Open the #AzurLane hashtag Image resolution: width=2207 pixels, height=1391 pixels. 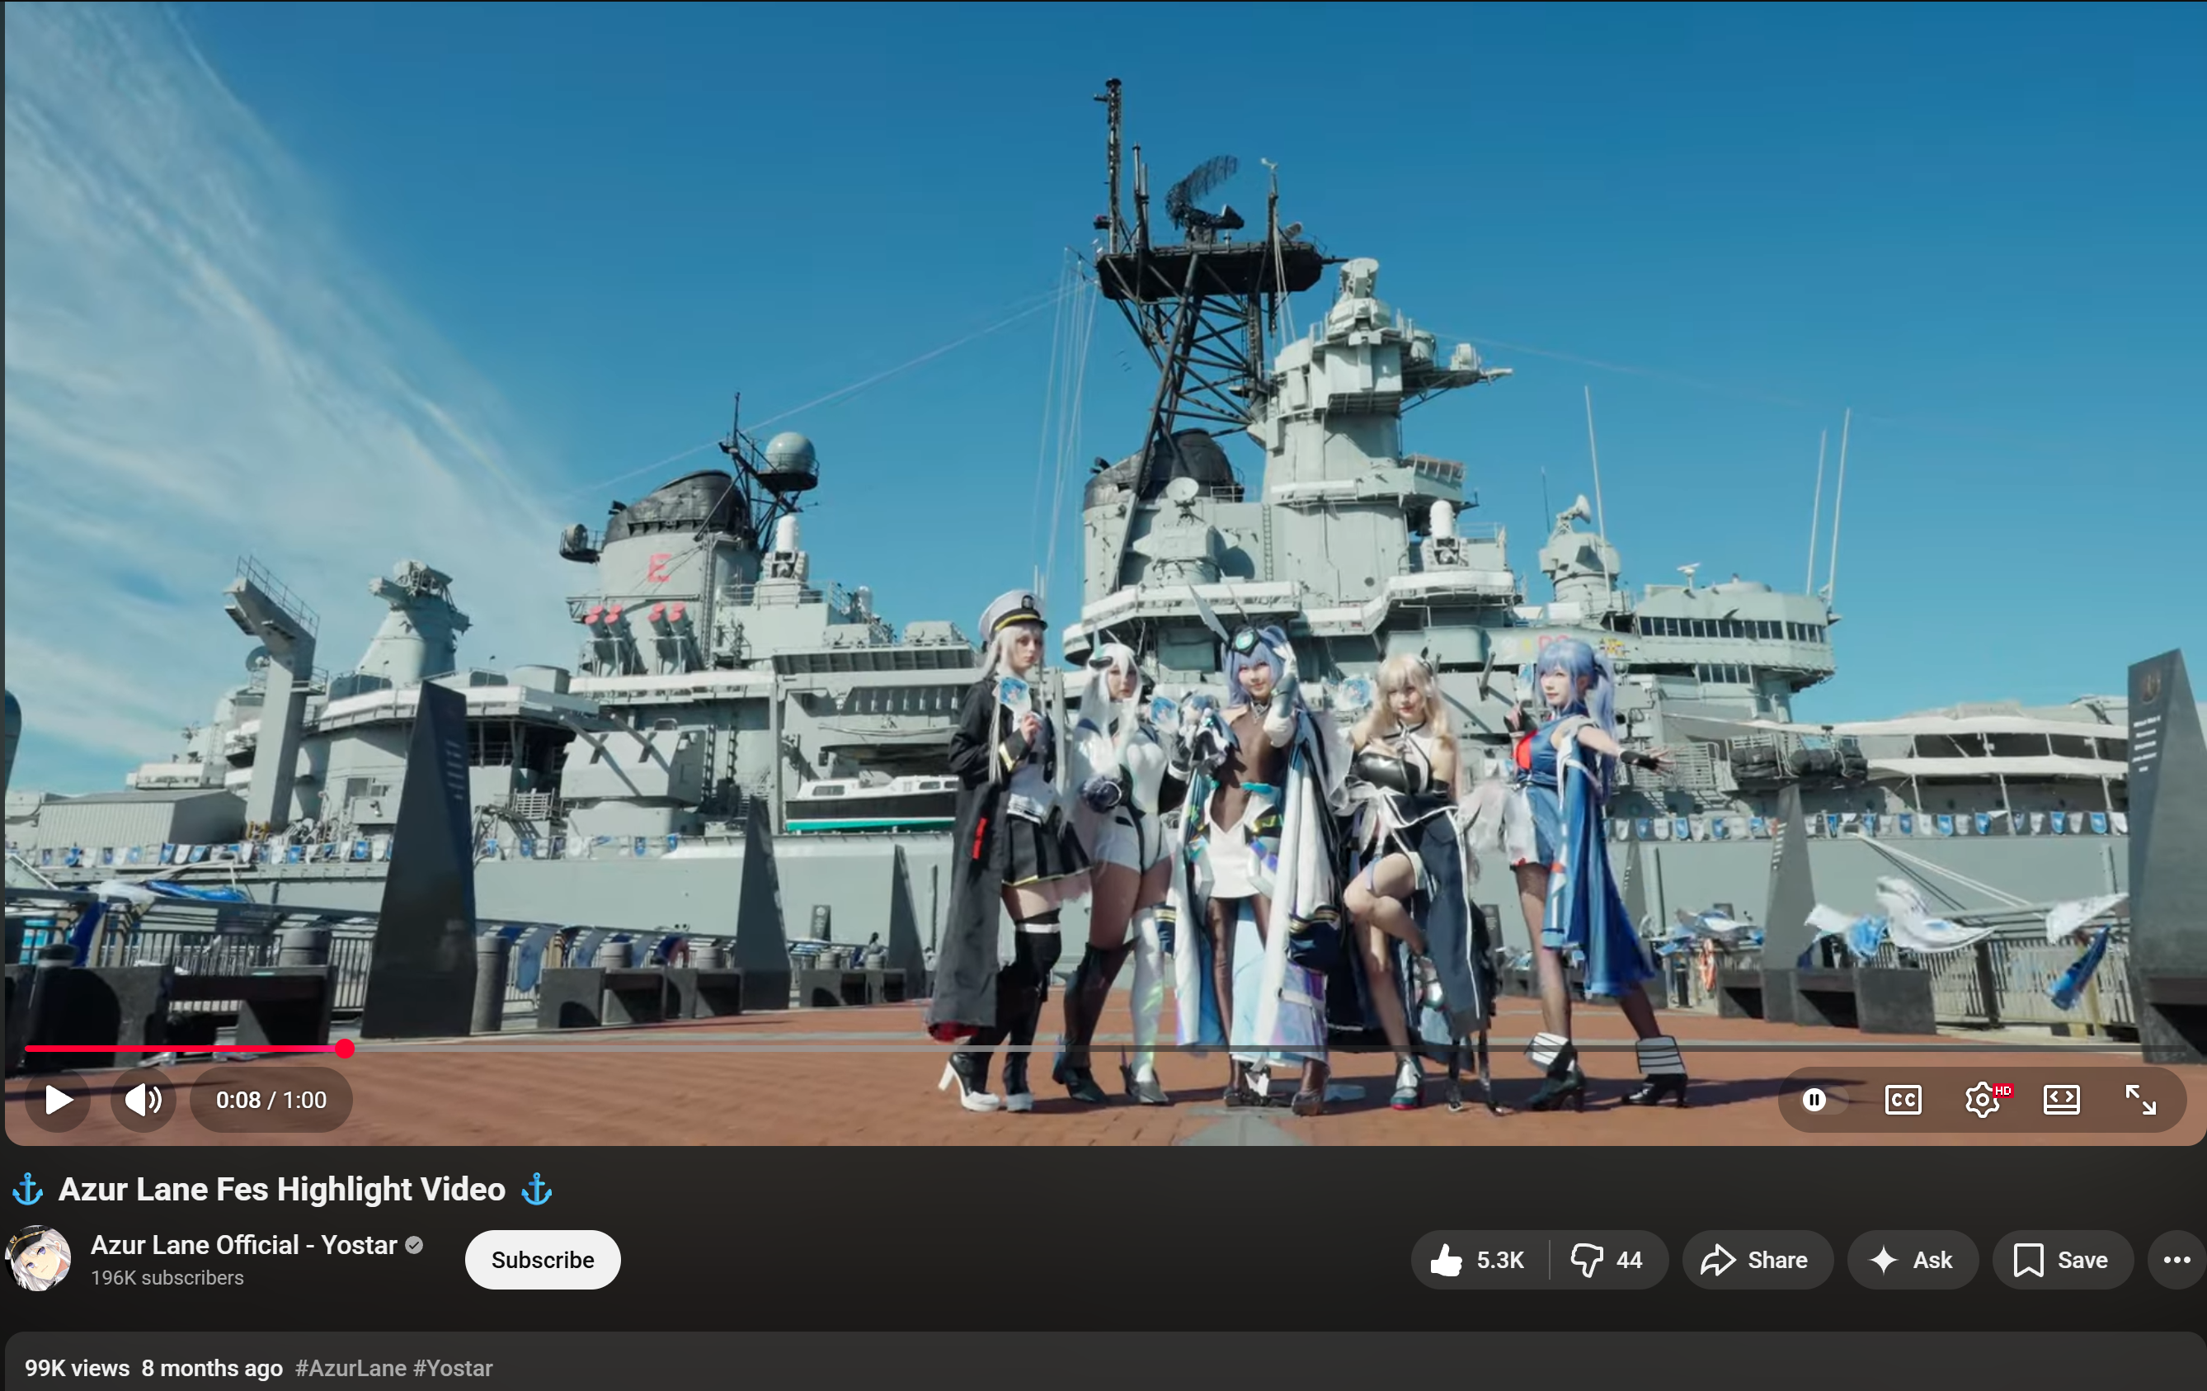pos(351,1368)
